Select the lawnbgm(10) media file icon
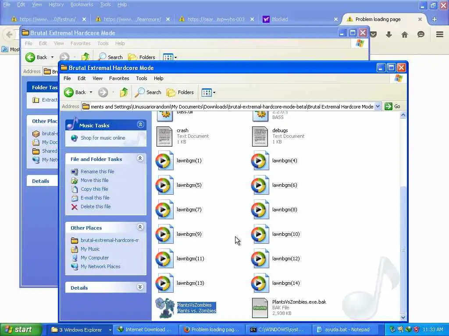Viewport: 449px width, 336px height. pos(260,234)
